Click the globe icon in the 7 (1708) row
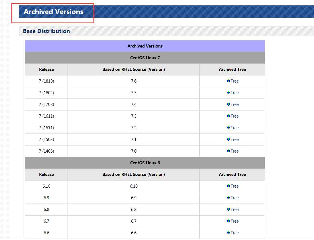This screenshot has height=240, width=314. tap(228, 104)
